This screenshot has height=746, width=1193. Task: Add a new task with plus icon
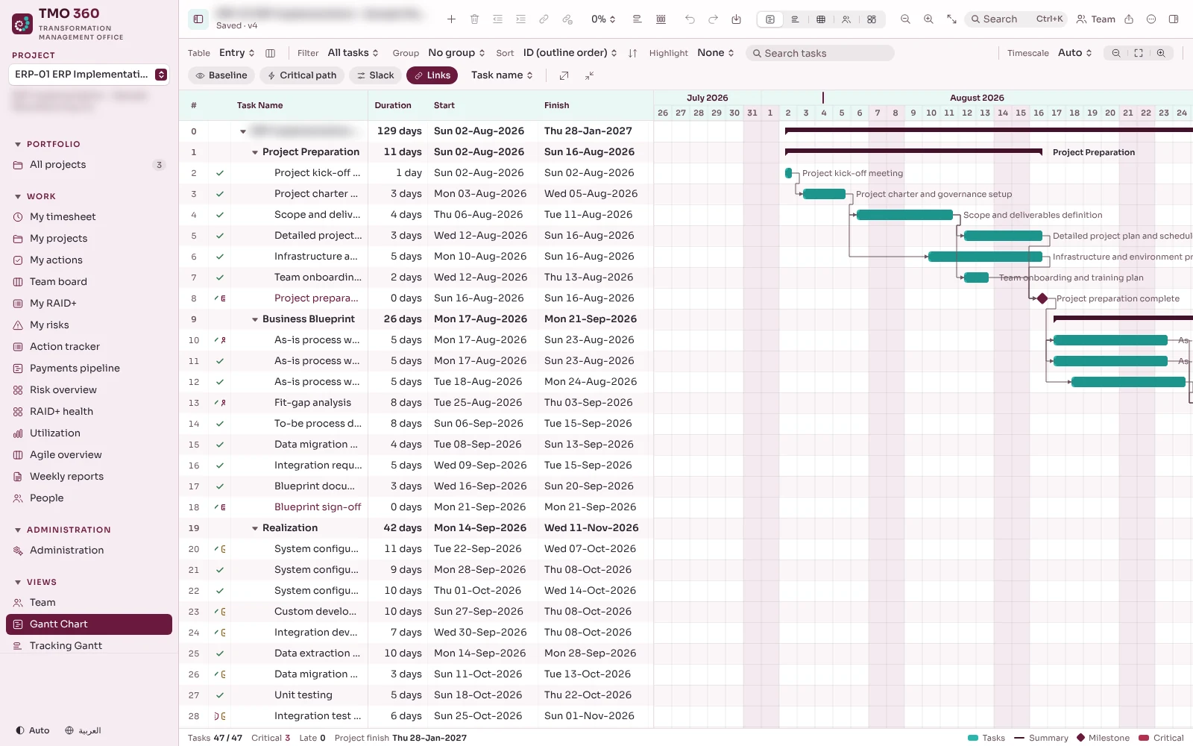point(451,19)
